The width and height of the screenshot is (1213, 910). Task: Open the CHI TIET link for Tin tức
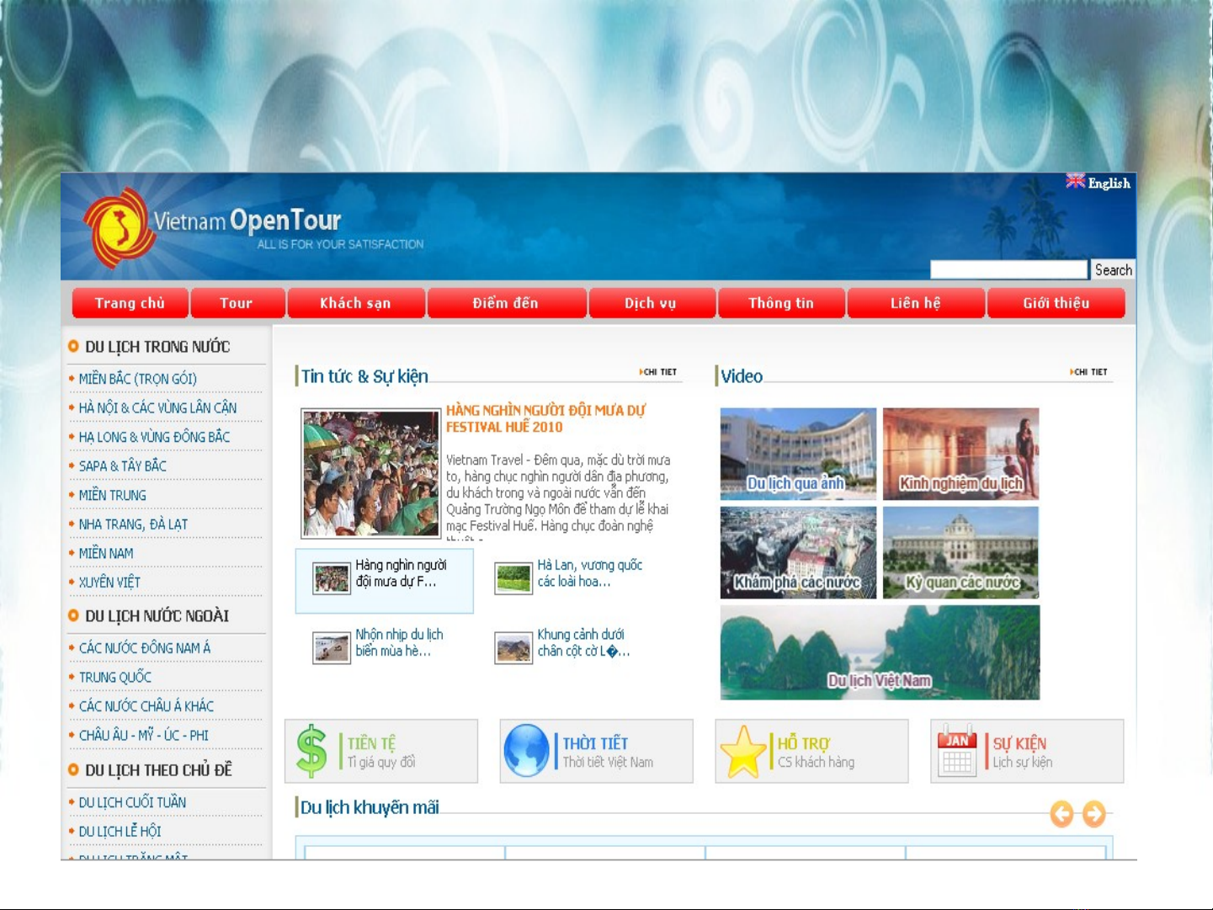(658, 372)
